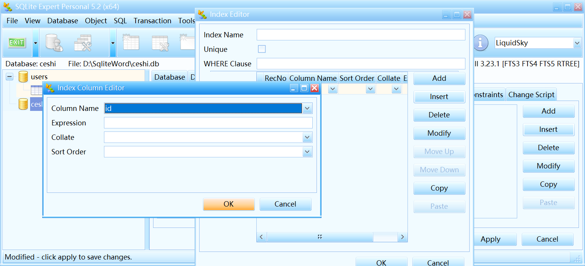Open the Column Name dropdown
585x266 pixels.
[x=307, y=108]
